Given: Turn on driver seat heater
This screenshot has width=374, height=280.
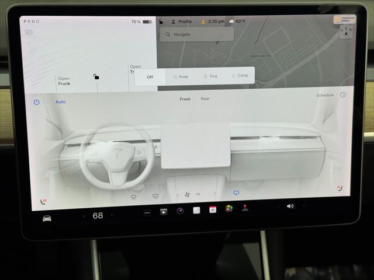Looking at the screenshot, I should pos(43,202).
